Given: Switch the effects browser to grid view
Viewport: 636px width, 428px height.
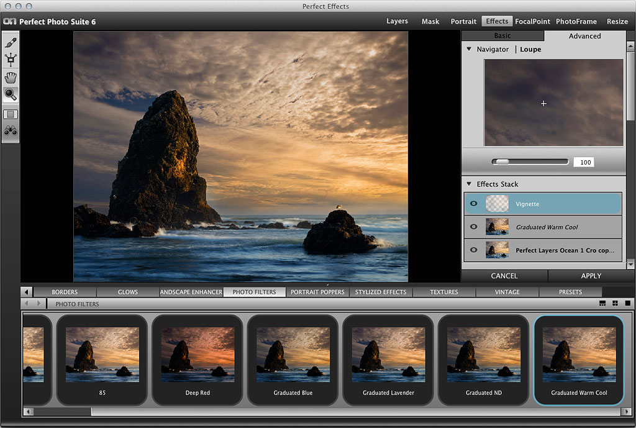Looking at the screenshot, I should tap(615, 303).
